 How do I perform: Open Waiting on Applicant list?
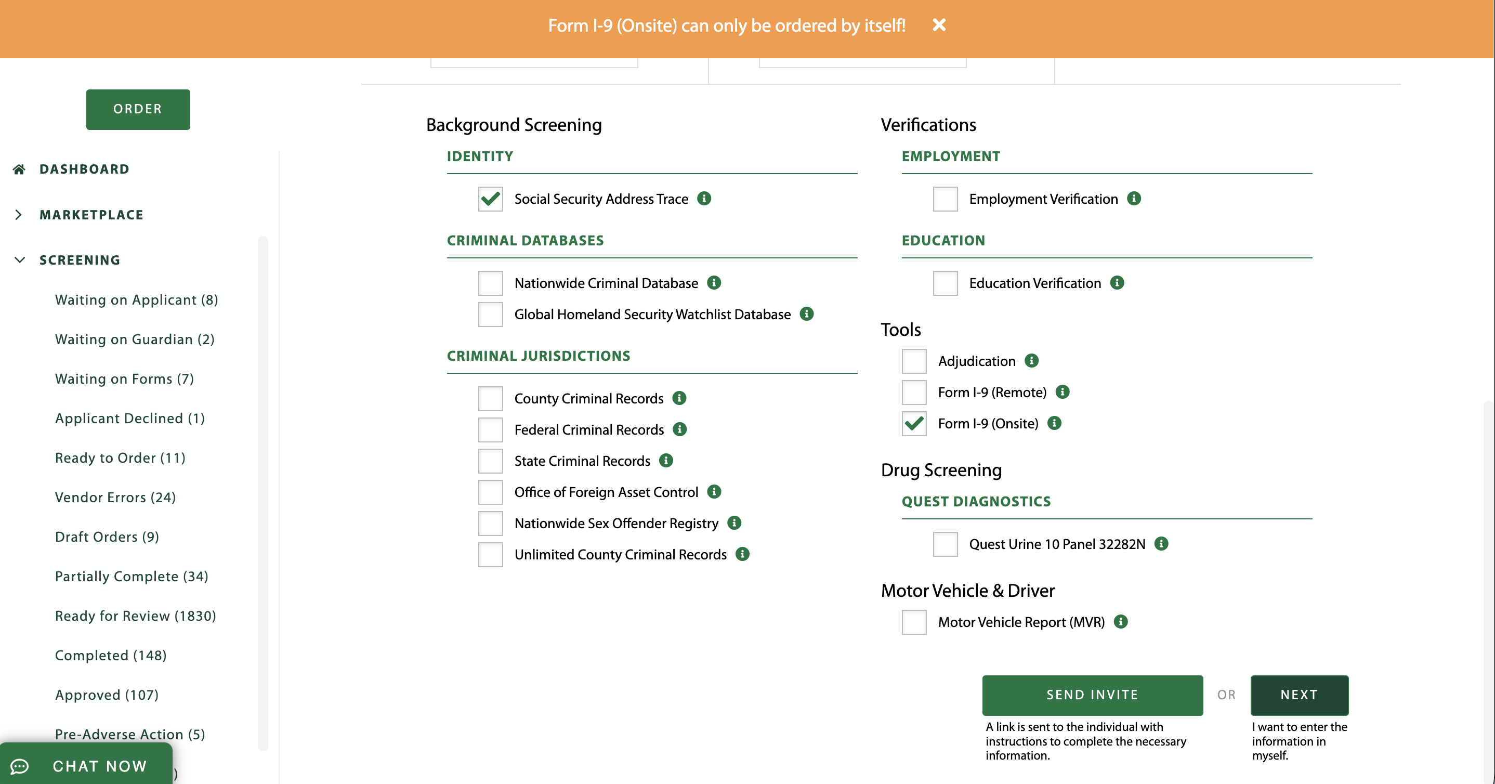pos(136,300)
